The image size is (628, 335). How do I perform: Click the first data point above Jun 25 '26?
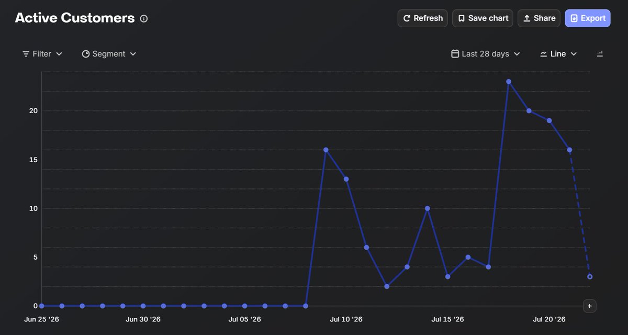[41, 306]
